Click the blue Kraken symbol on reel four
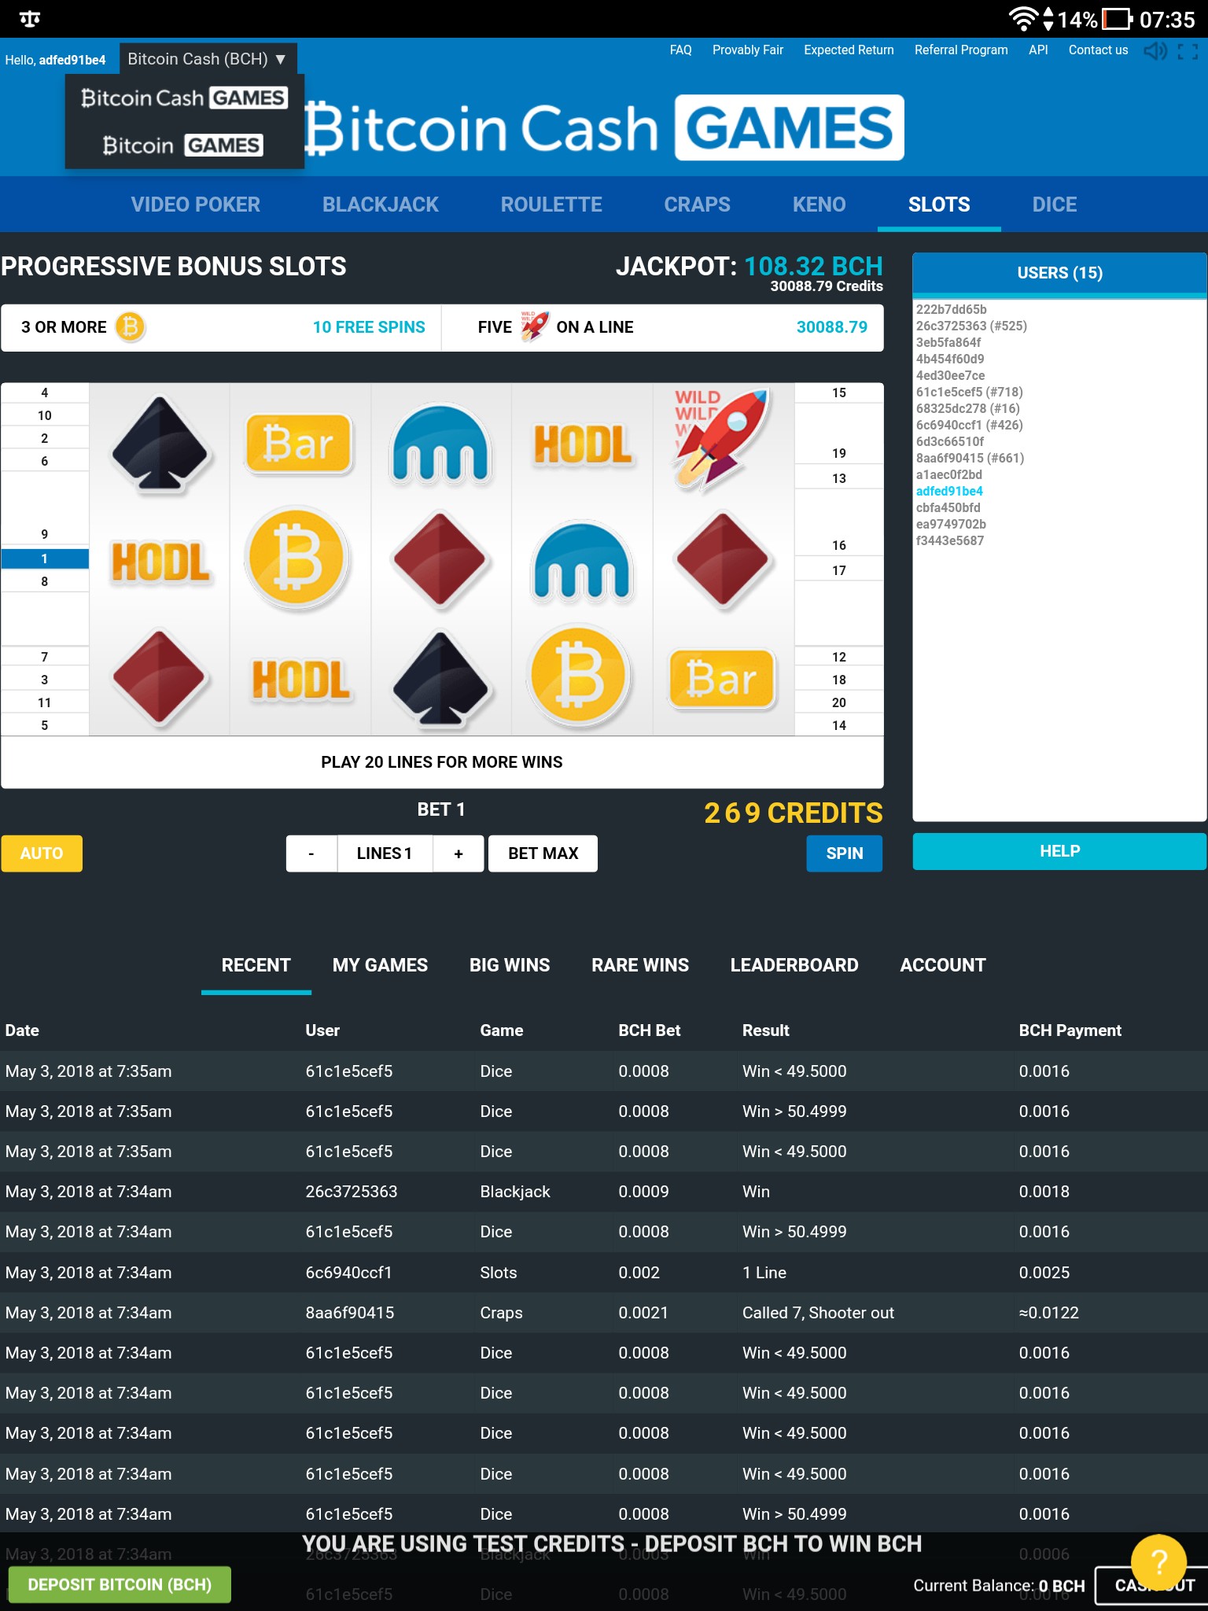 [x=582, y=561]
